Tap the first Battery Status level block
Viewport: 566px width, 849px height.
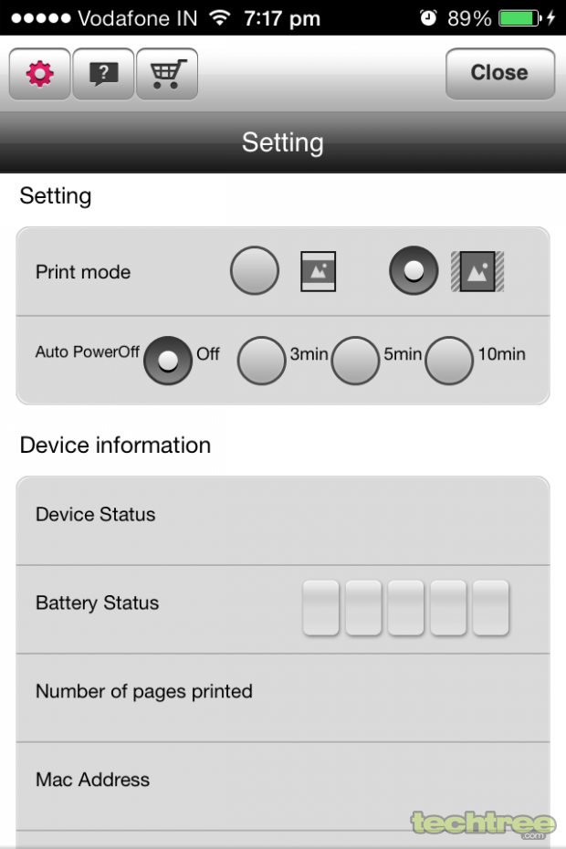320,608
